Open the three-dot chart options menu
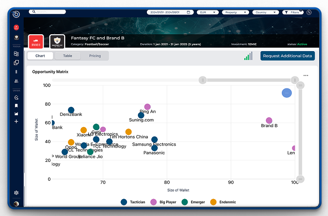This screenshot has height=216, width=328. tap(306, 75)
